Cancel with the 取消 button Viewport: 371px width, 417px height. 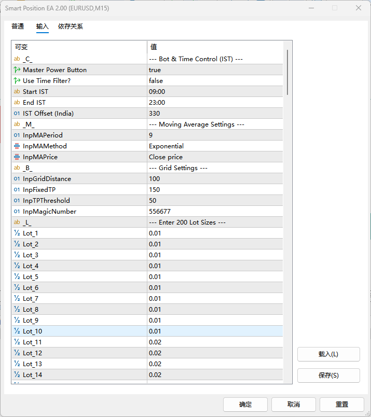[294, 405]
